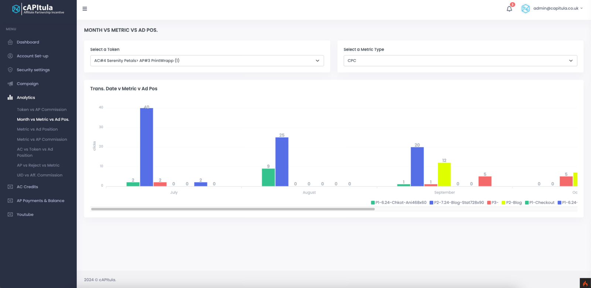Click the hamburger menu icon
Image resolution: width=591 pixels, height=288 pixels.
click(85, 9)
